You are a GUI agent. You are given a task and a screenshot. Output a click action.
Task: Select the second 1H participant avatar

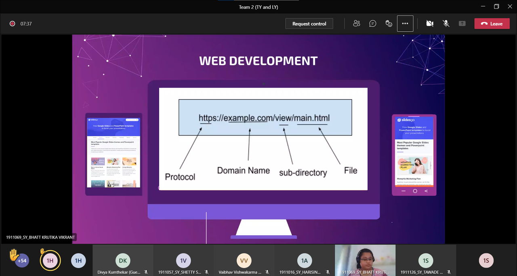coord(78,261)
